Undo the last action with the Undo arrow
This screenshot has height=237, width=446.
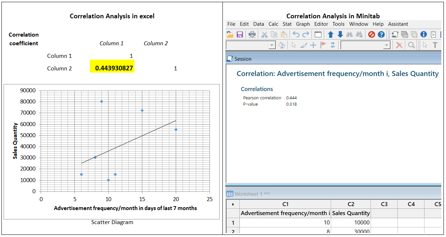[296, 34]
